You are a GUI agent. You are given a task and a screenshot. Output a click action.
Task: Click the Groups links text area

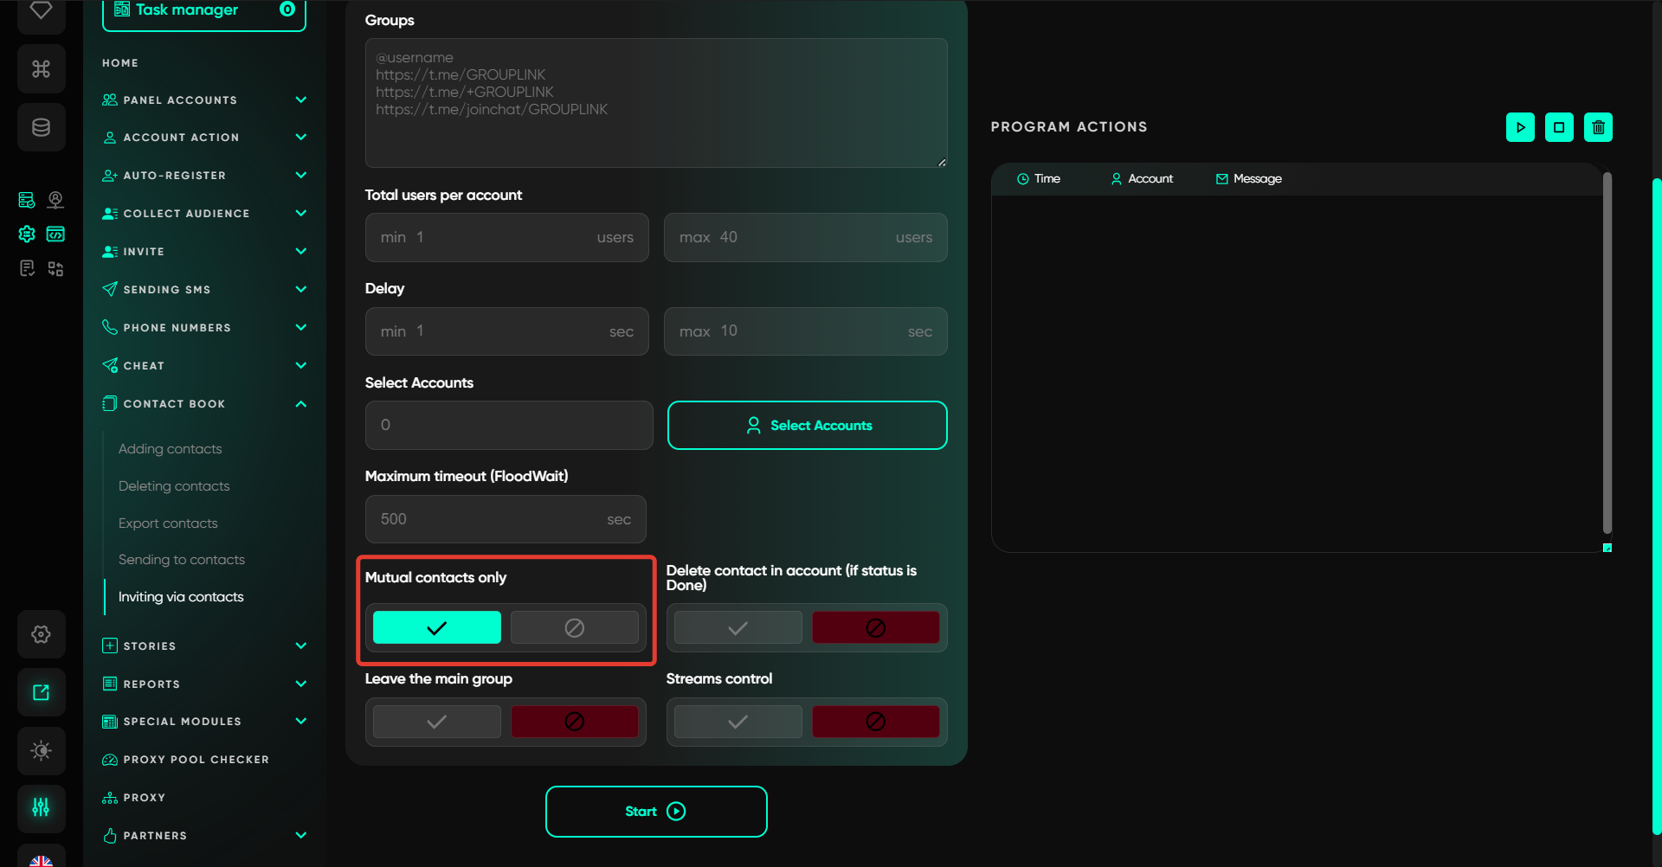[x=655, y=103]
